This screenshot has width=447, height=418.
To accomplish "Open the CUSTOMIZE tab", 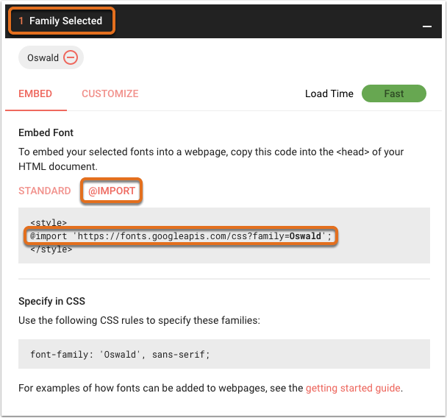I will coord(110,93).
